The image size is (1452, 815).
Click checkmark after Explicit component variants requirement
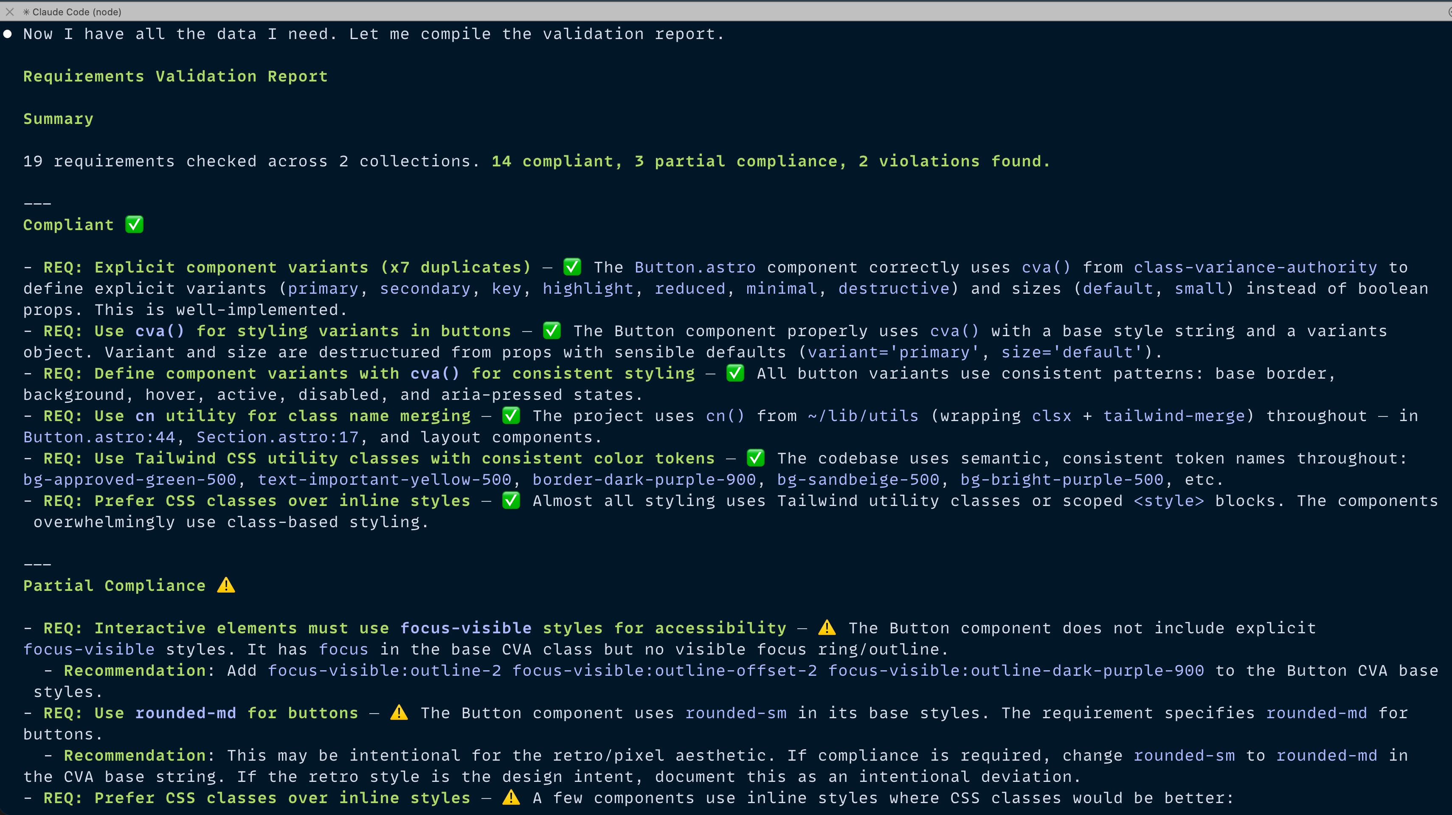click(572, 267)
